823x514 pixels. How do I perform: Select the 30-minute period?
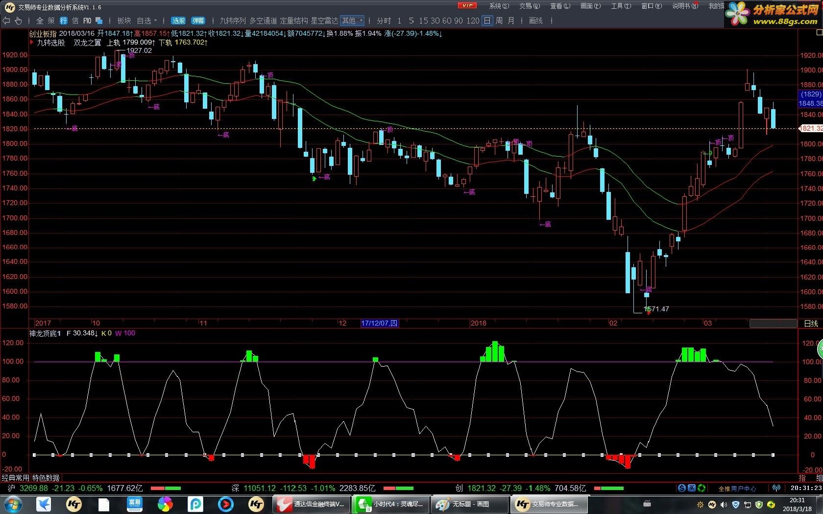pyautogui.click(x=435, y=21)
